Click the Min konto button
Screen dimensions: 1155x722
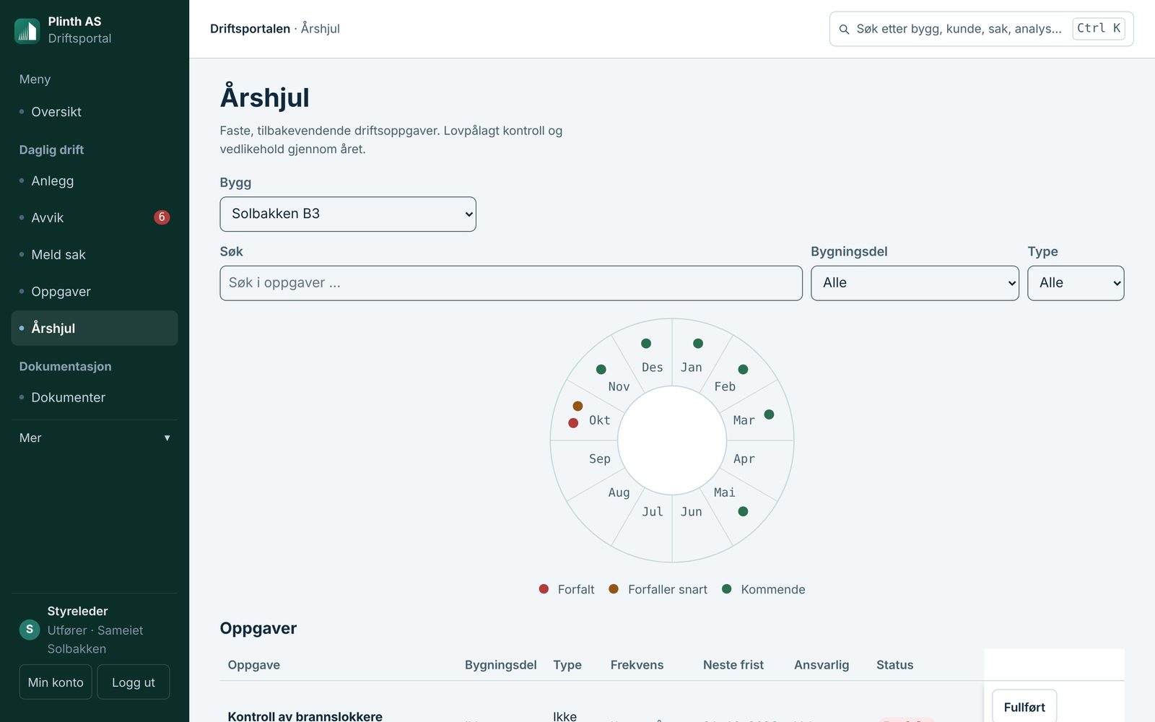(x=56, y=682)
